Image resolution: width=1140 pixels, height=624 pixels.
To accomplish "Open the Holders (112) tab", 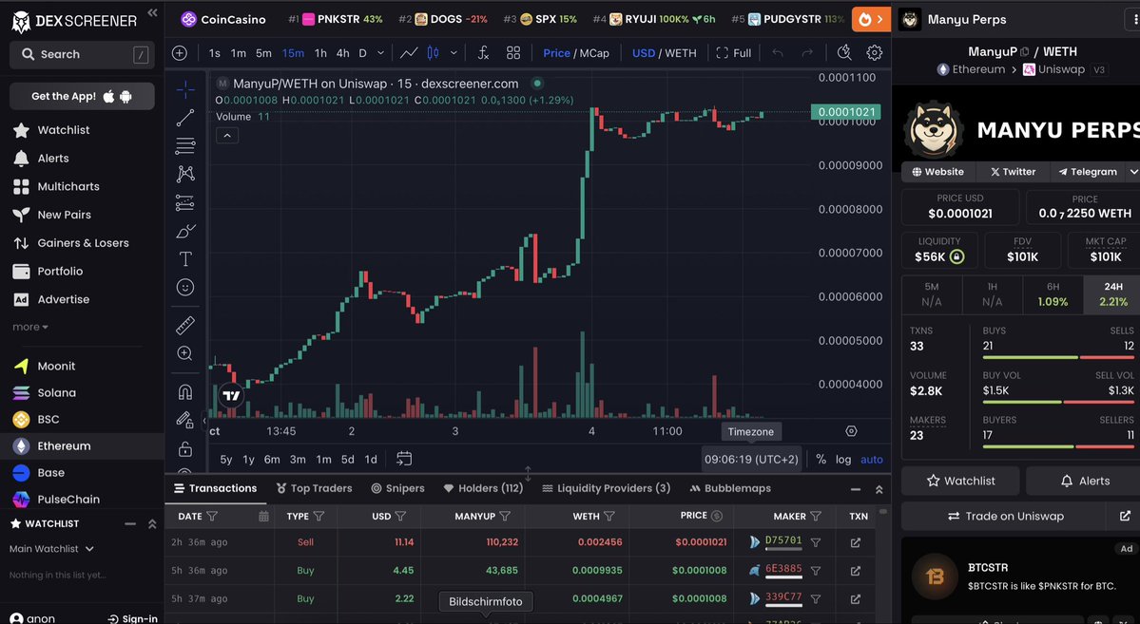I will pyautogui.click(x=483, y=489).
